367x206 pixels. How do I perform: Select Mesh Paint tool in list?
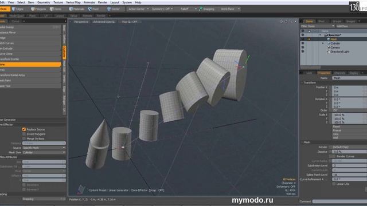pyautogui.click(x=30, y=81)
